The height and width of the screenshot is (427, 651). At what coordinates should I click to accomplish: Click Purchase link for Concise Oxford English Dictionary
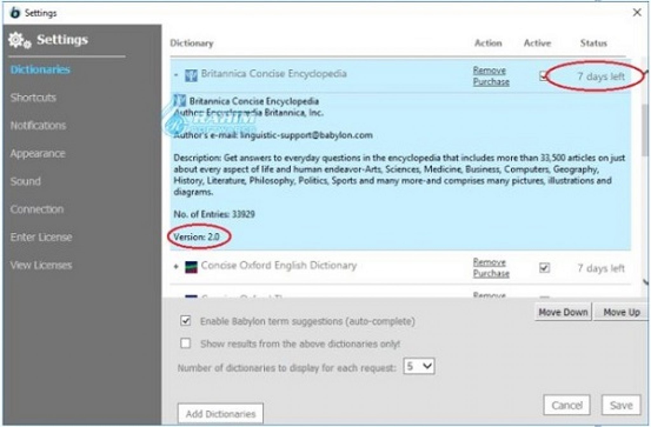click(491, 274)
